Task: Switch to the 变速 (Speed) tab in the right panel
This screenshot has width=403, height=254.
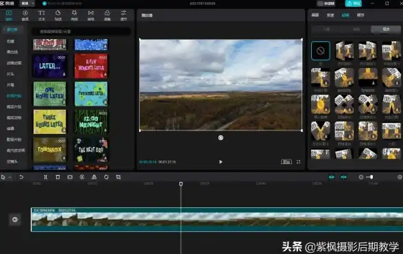Action: (330, 15)
